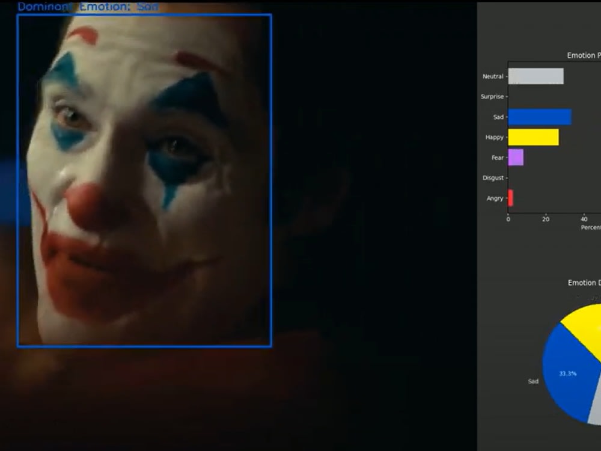The image size is (601, 451).
Task: Click the 'Disgust' axis label
Action: [x=493, y=178]
